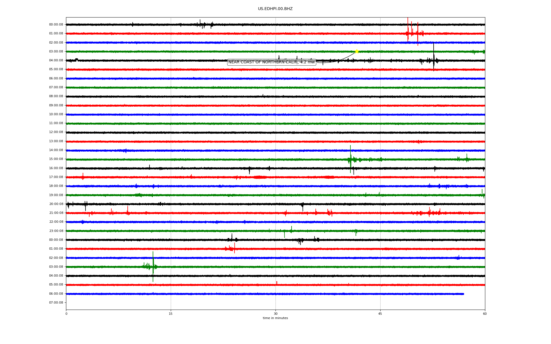
Task: Pick the 60 tick on the minutes axis
Action: coord(485,314)
